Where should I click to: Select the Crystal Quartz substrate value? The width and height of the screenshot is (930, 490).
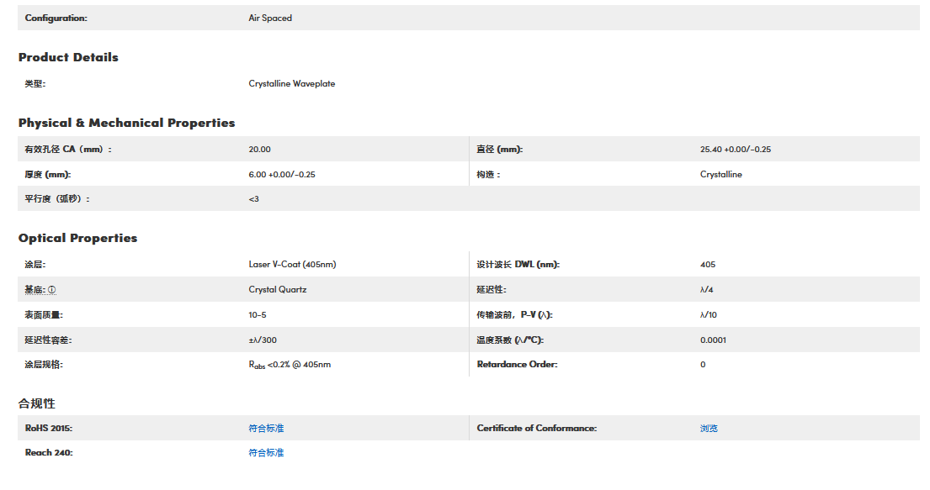pyautogui.click(x=277, y=290)
